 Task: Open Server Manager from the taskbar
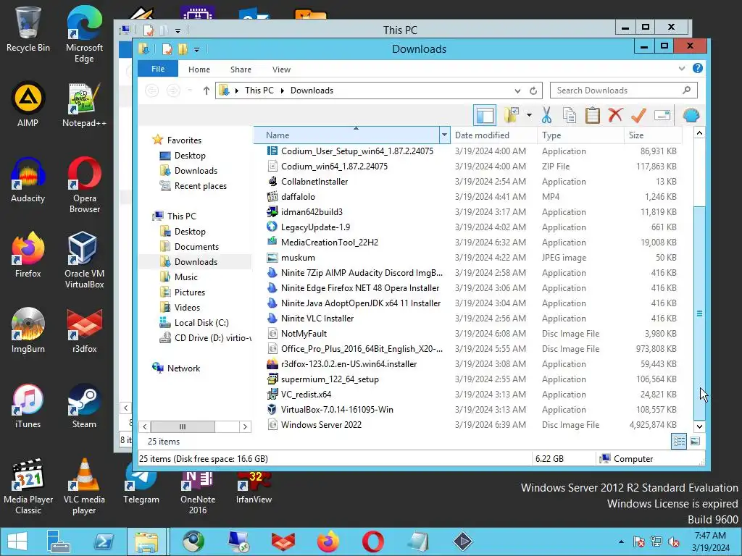pyautogui.click(x=59, y=542)
